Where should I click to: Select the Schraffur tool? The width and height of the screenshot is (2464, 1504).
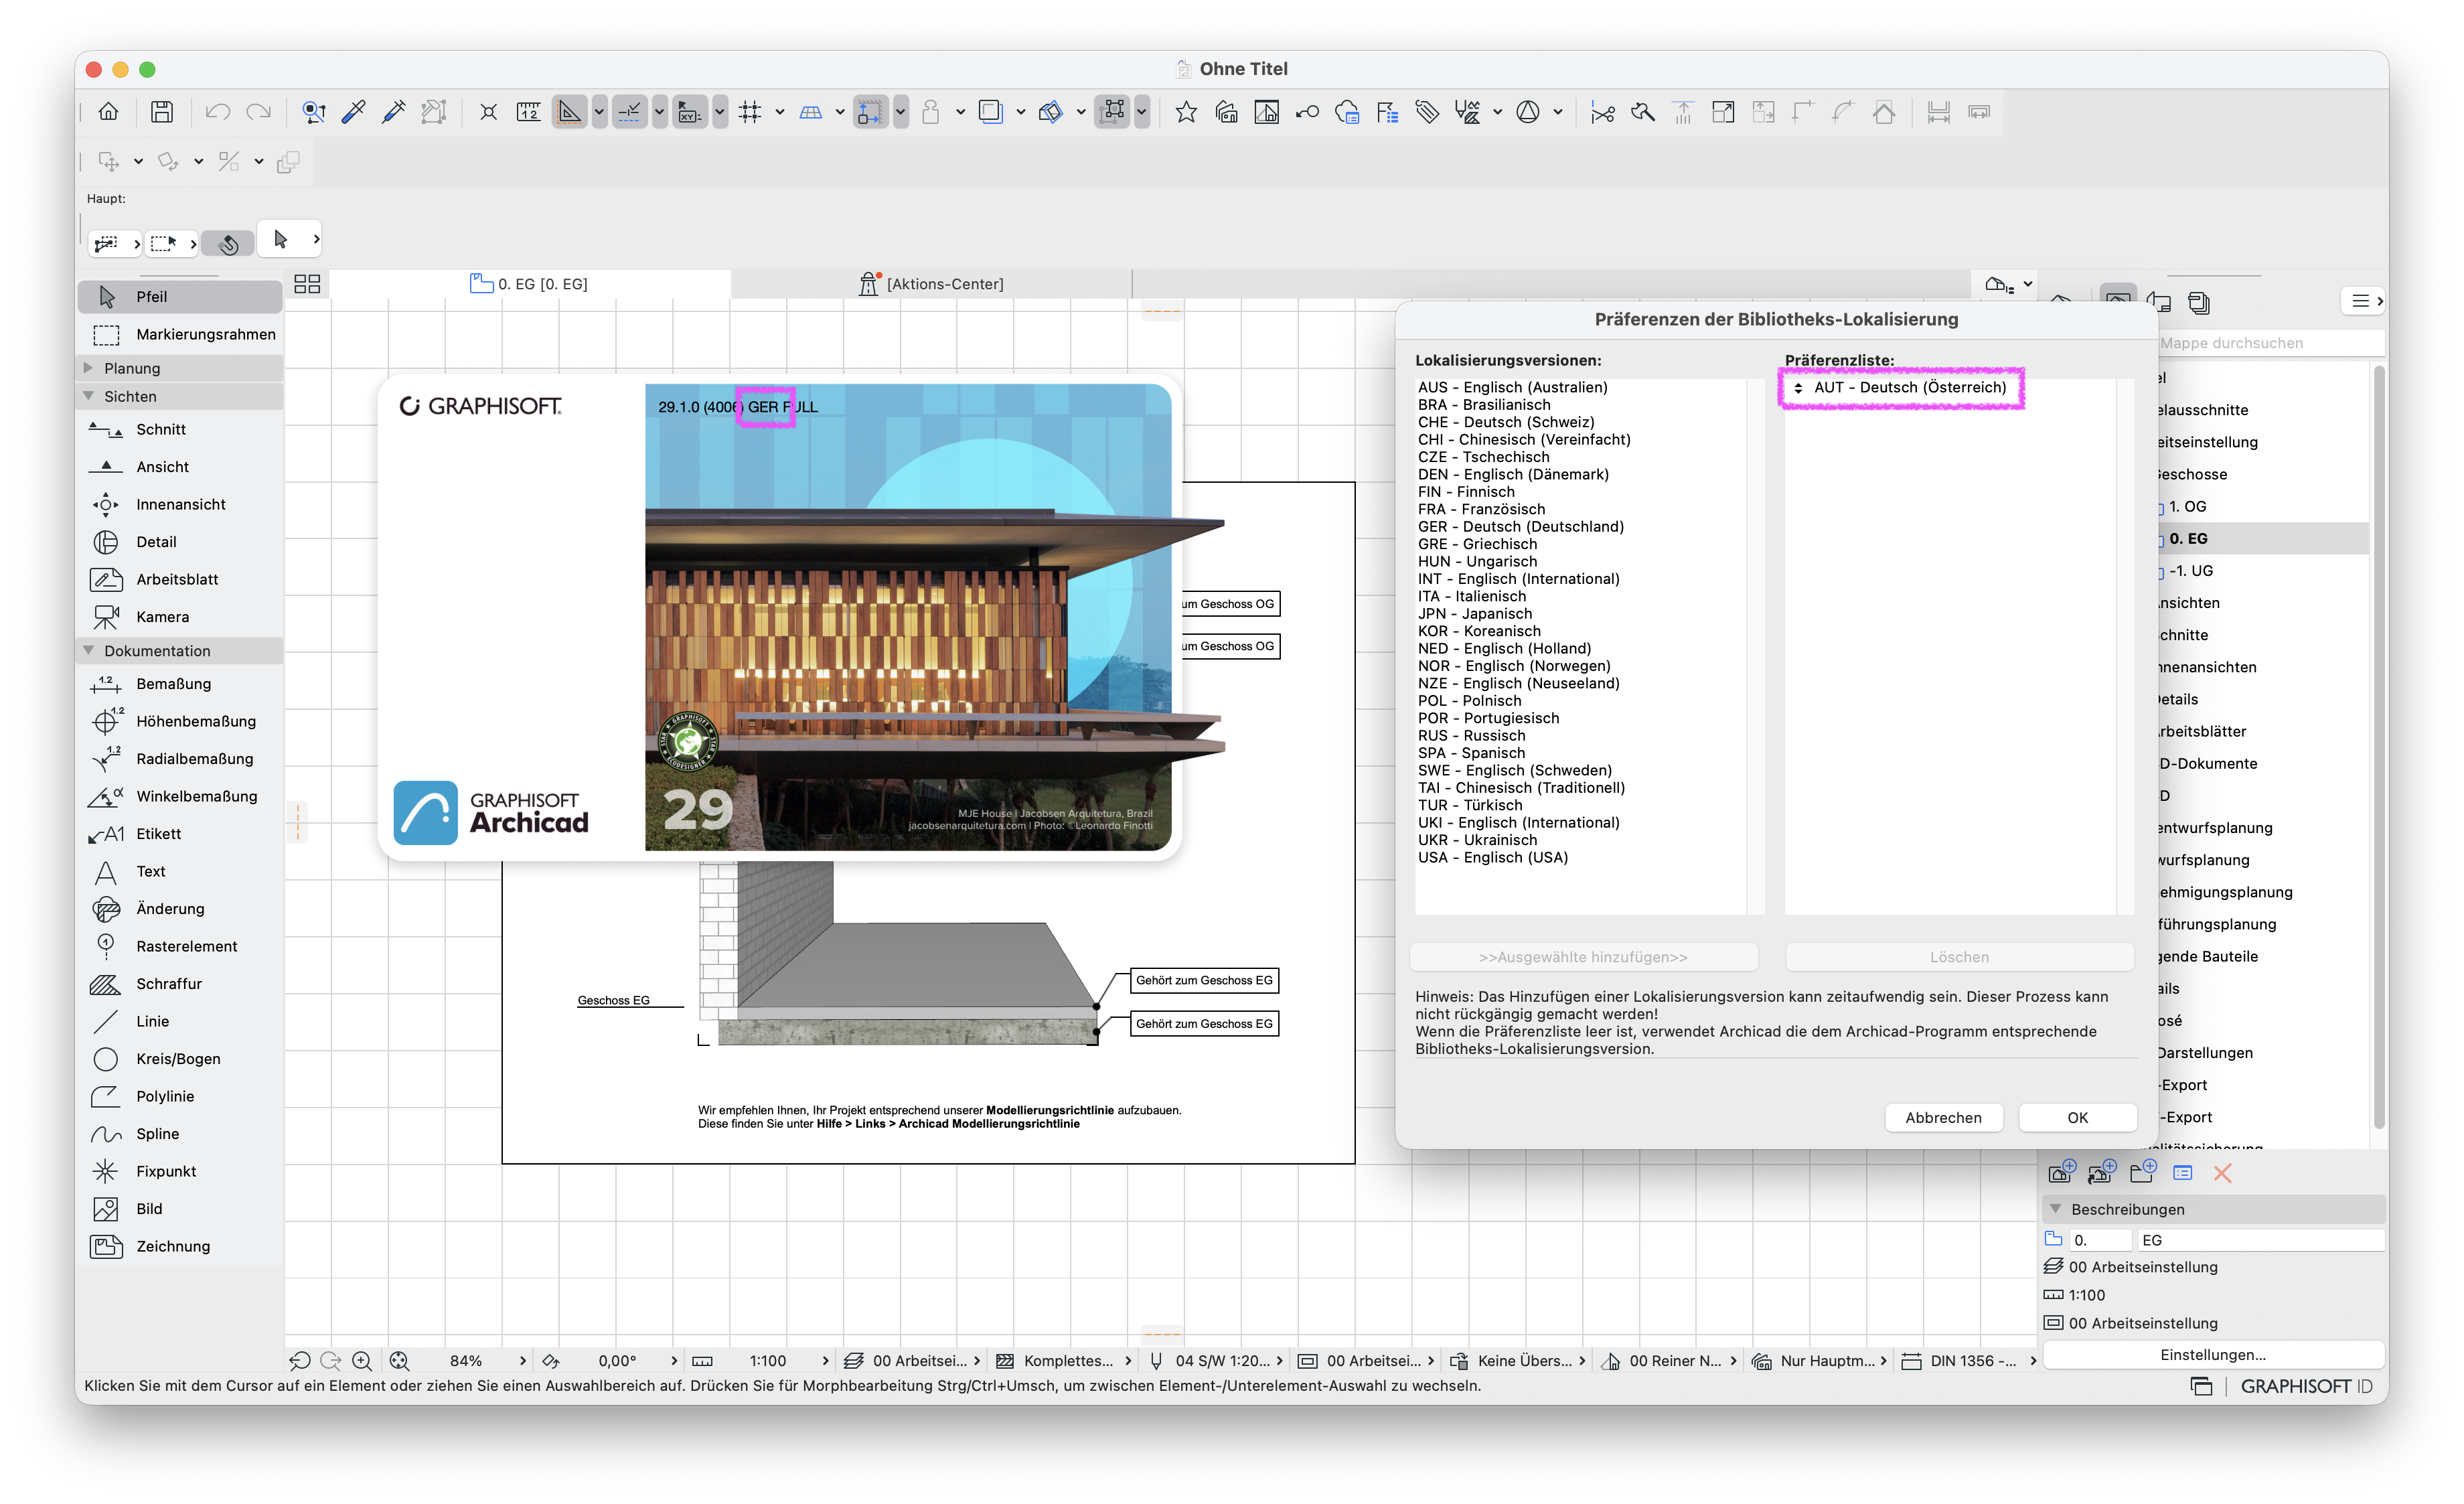coord(180,984)
